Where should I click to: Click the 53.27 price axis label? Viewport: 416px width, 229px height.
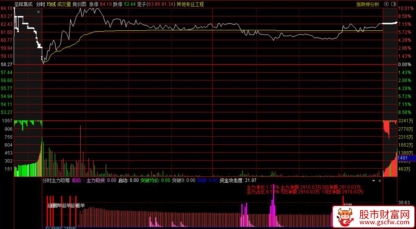tap(7, 112)
